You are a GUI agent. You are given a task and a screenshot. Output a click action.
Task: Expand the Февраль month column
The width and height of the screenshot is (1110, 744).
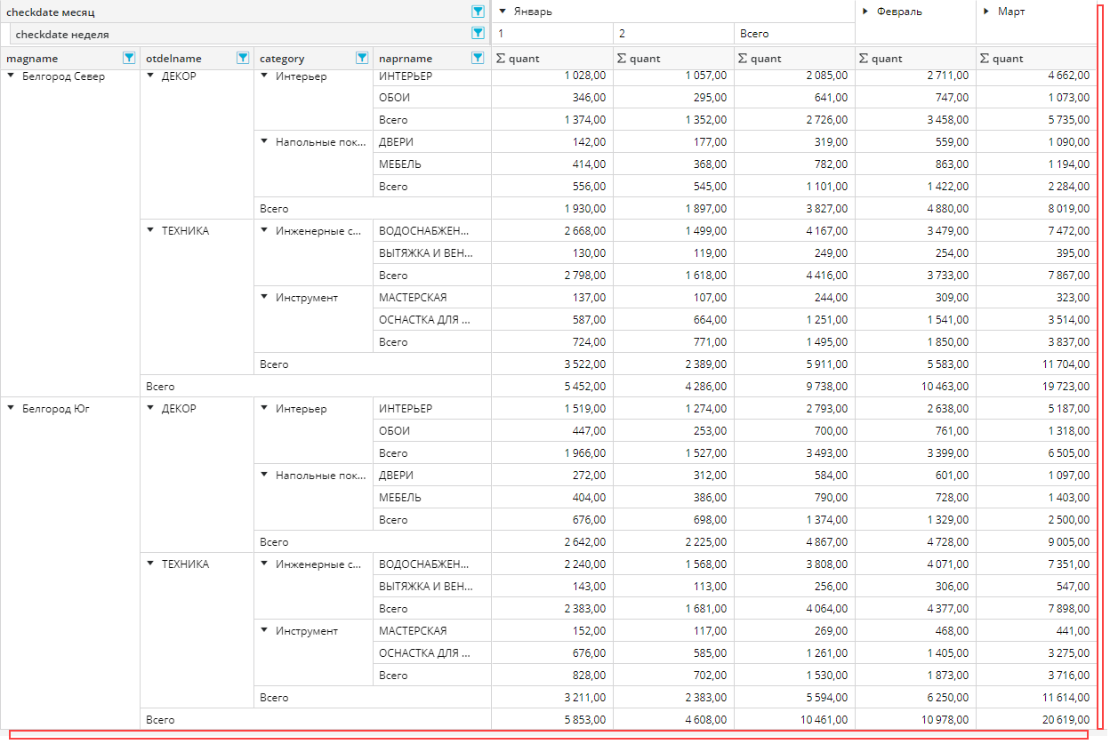(x=865, y=12)
